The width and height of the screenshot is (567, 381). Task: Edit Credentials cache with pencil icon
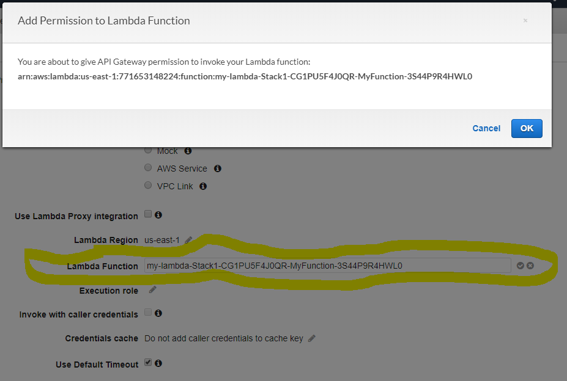point(312,338)
